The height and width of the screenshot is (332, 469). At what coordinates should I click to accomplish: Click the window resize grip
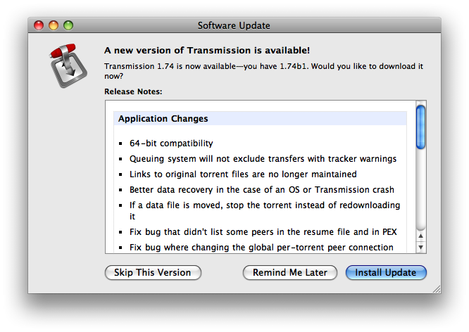[437, 289]
